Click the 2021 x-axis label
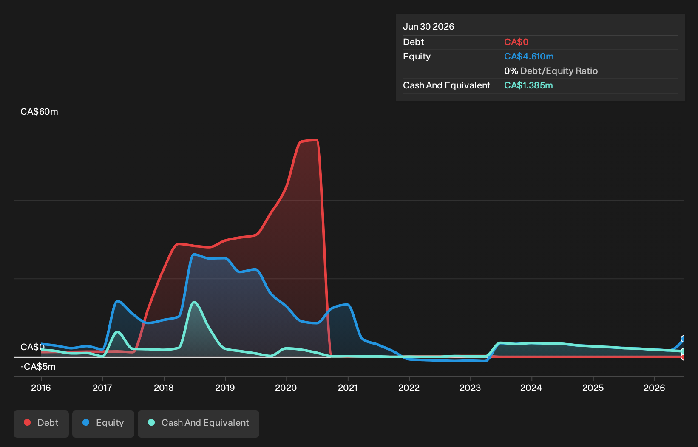This screenshot has width=698, height=447. 348,388
